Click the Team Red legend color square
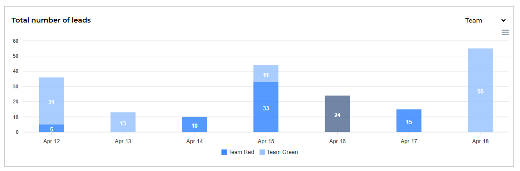This screenshot has height=171, width=520. 224,152
